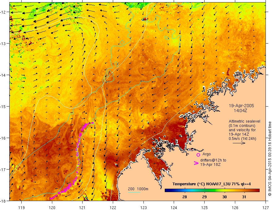Click the latitude axis label '-17'
Image resolution: width=272 pixels, height=210 pixels.
tap(3, 169)
